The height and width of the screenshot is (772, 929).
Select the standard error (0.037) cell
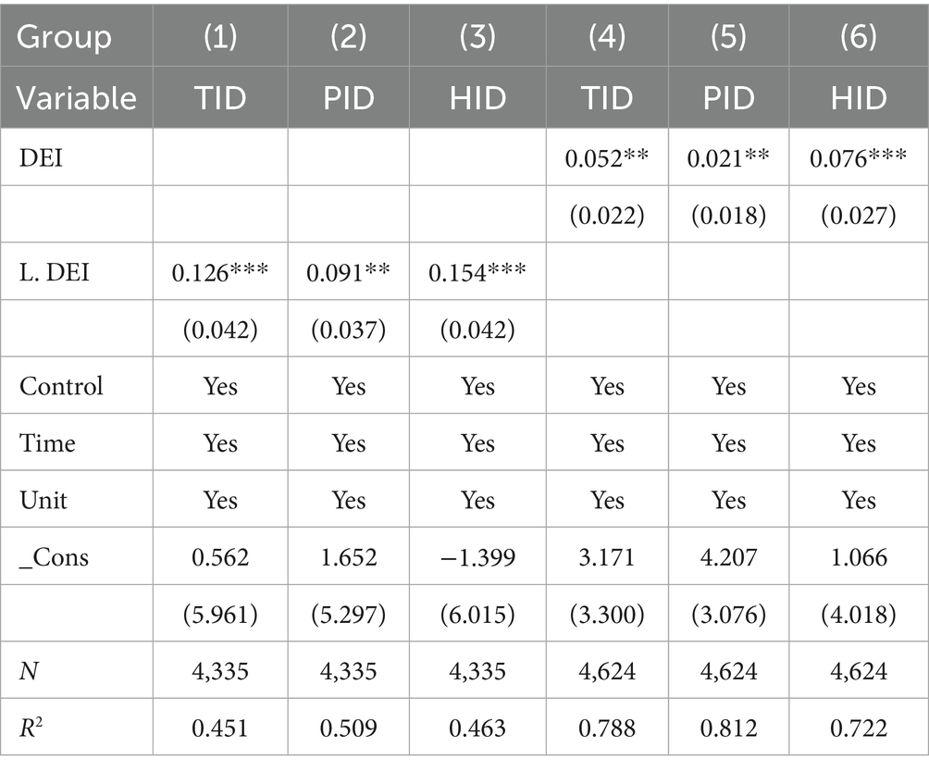click(349, 329)
